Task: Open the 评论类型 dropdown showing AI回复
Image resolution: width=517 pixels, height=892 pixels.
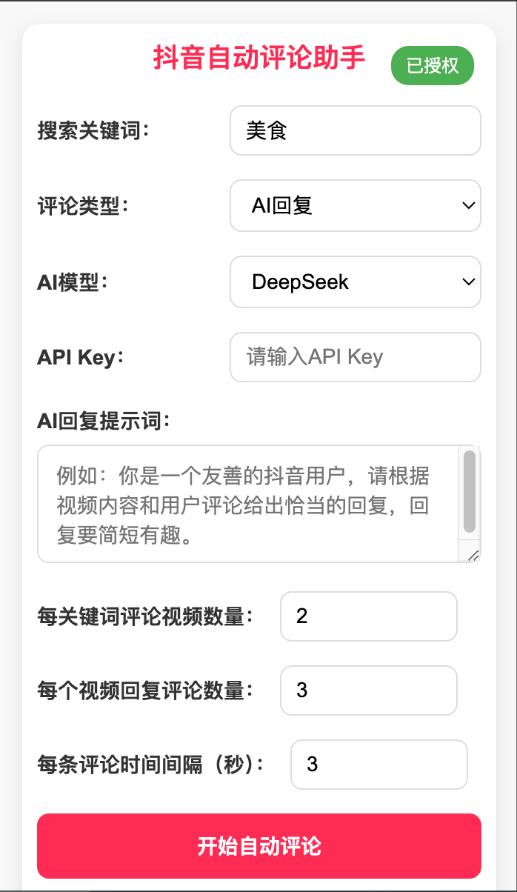Action: click(x=356, y=205)
